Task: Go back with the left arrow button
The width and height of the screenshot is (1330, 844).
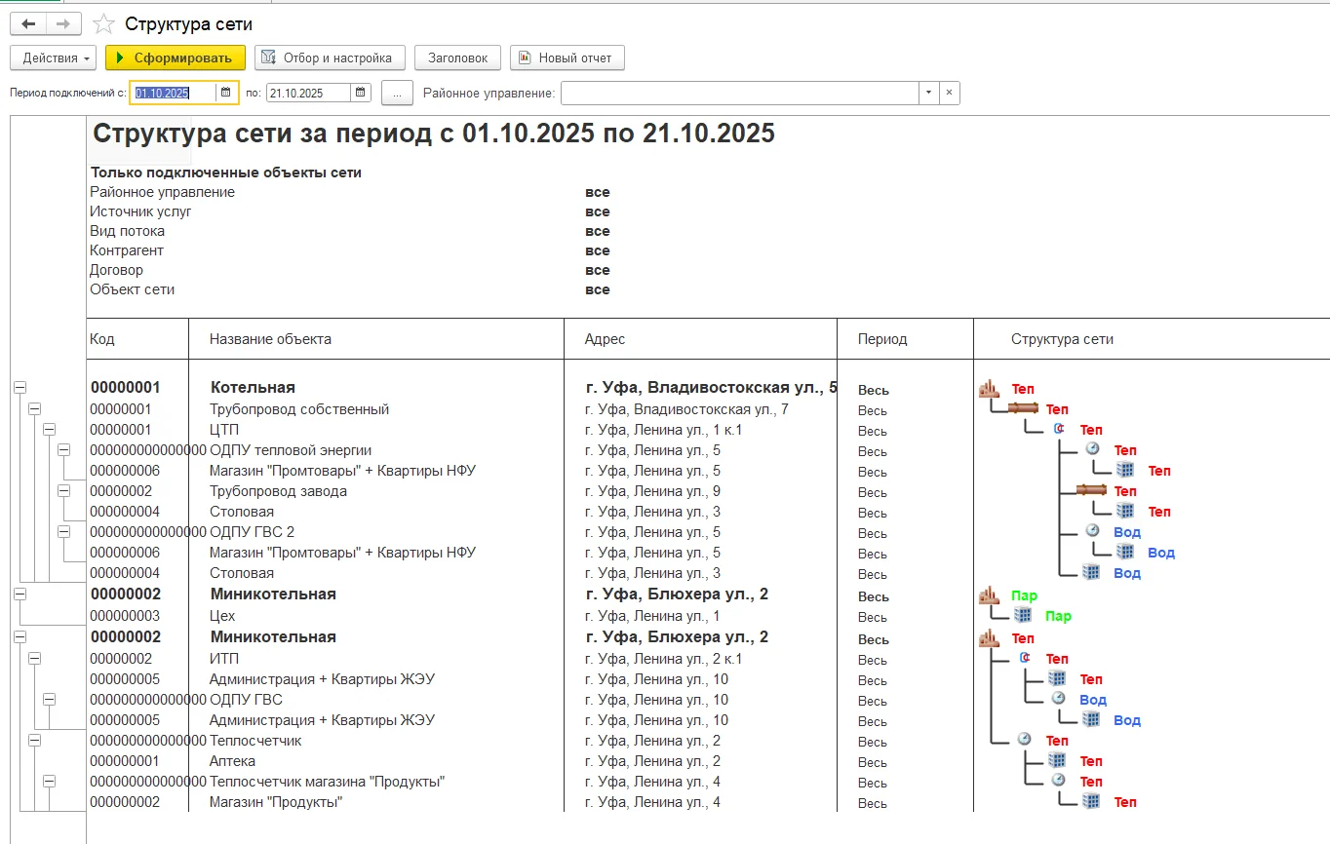Action: [27, 23]
